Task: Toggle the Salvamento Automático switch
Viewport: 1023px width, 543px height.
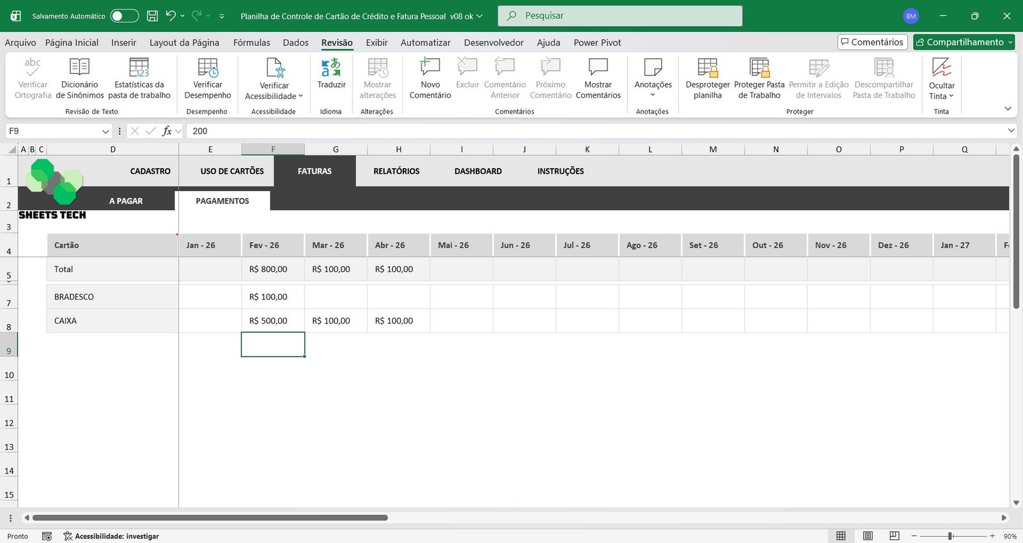Action: pyautogui.click(x=124, y=16)
